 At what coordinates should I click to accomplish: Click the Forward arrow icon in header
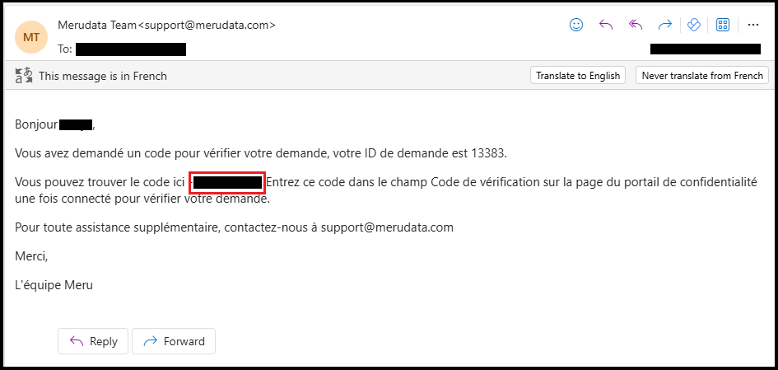click(x=664, y=25)
